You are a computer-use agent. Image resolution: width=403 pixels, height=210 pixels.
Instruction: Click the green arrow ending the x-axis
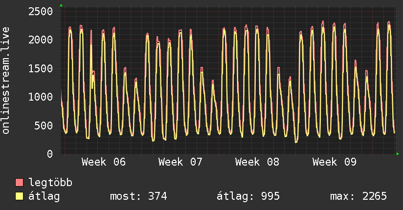(x=398, y=154)
